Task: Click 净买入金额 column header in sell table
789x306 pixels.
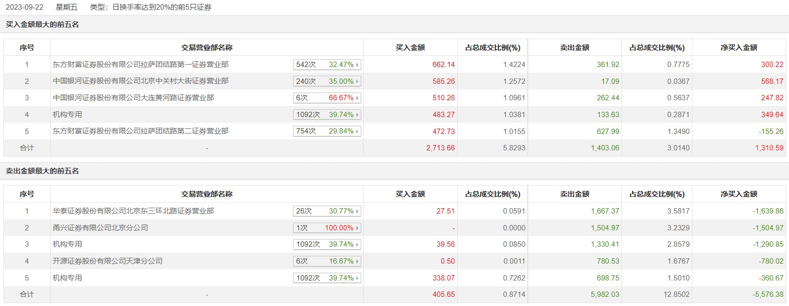Action: [739, 194]
